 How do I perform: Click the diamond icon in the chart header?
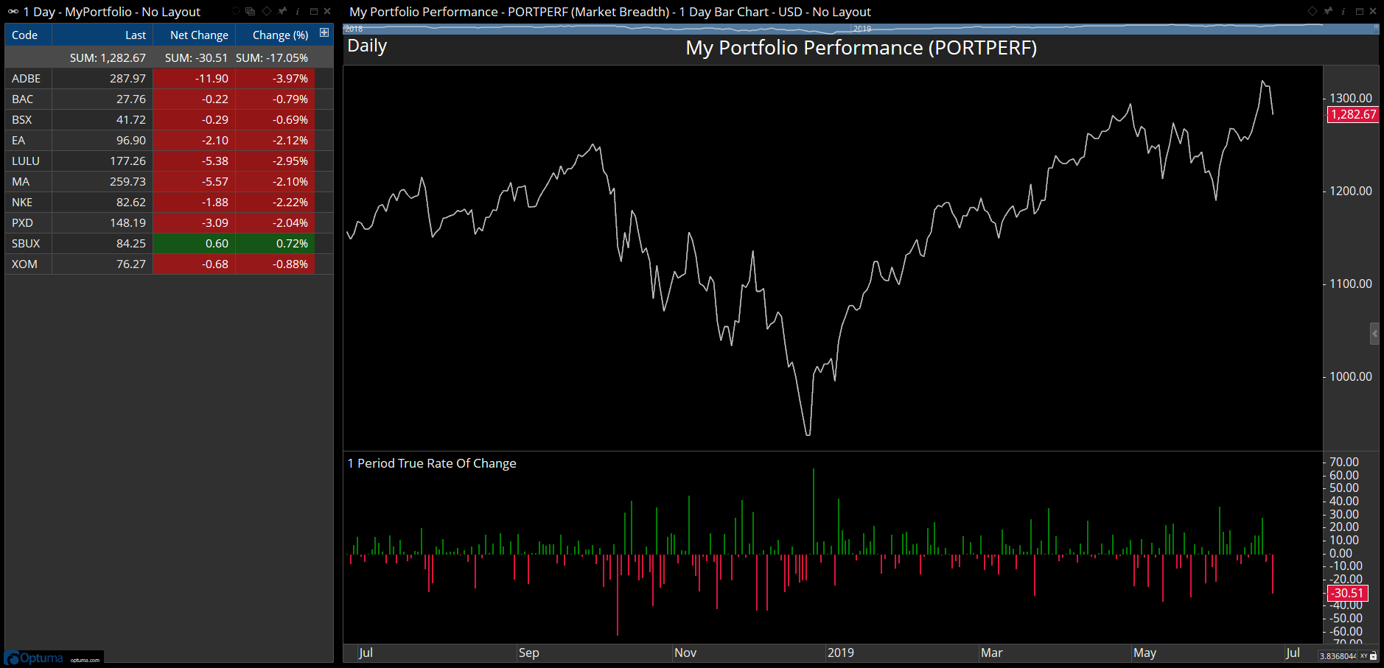coord(1312,12)
